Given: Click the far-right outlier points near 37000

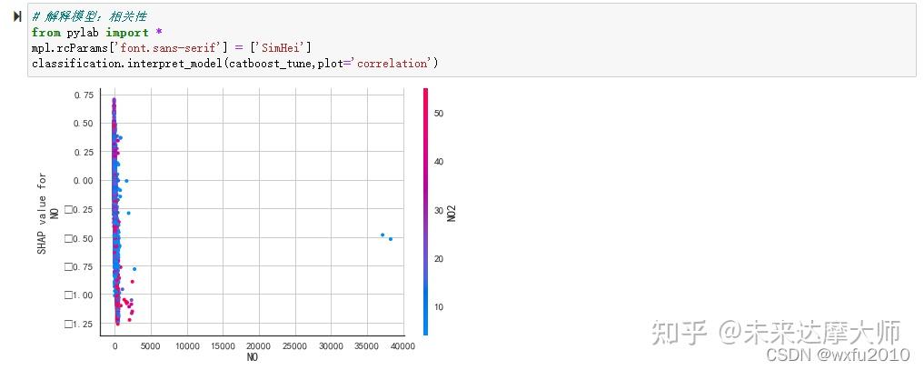Looking at the screenshot, I should [x=386, y=236].
